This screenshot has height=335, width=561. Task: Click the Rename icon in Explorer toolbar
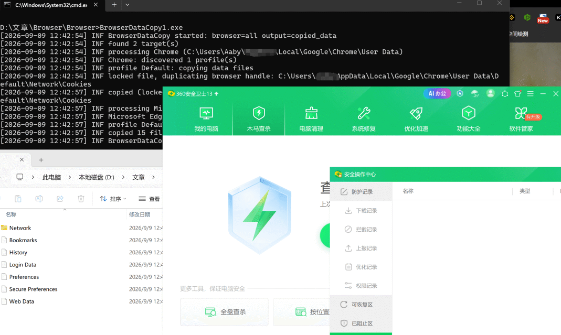pos(39,199)
